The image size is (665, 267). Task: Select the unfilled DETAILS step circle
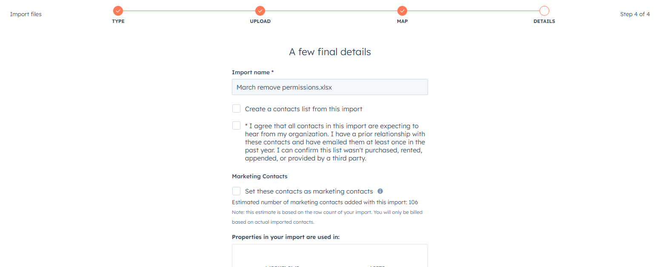click(x=544, y=11)
